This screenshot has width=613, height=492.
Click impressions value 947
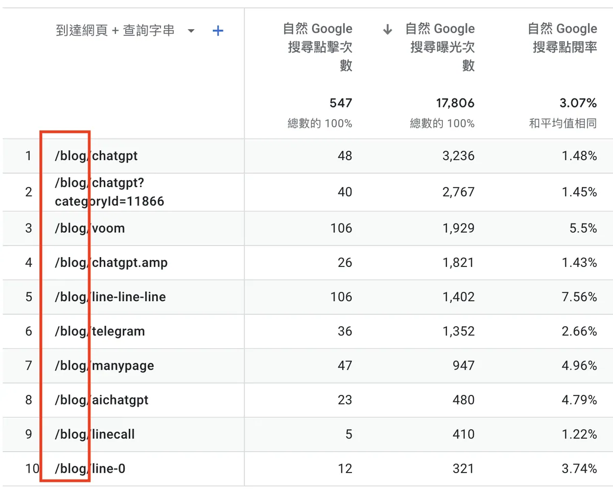463,366
